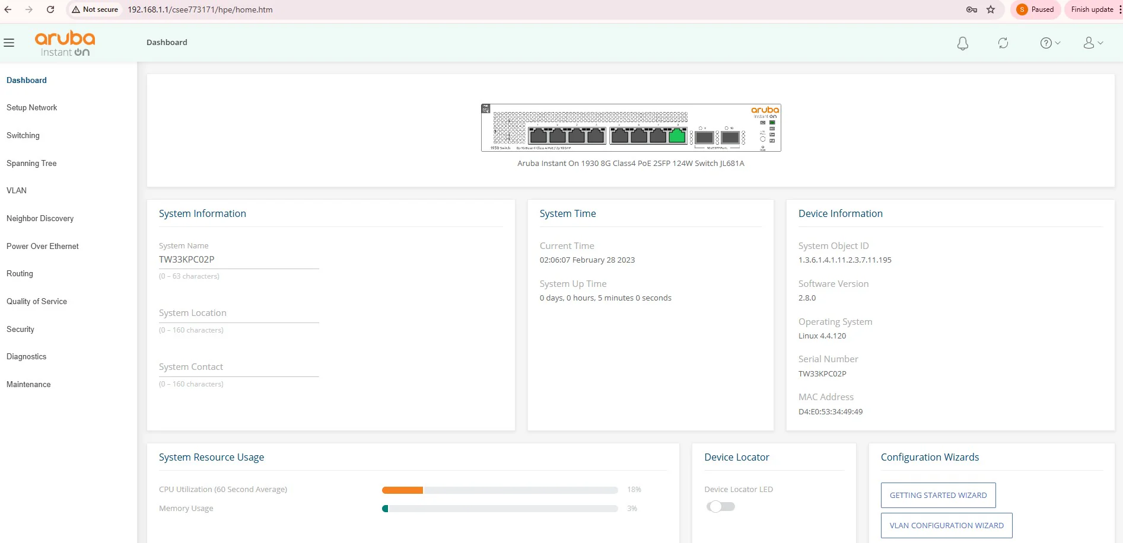
Task: Click System Object ID value 1.3.6.1.4.1.11.2.3.7.11.195
Action: point(845,260)
